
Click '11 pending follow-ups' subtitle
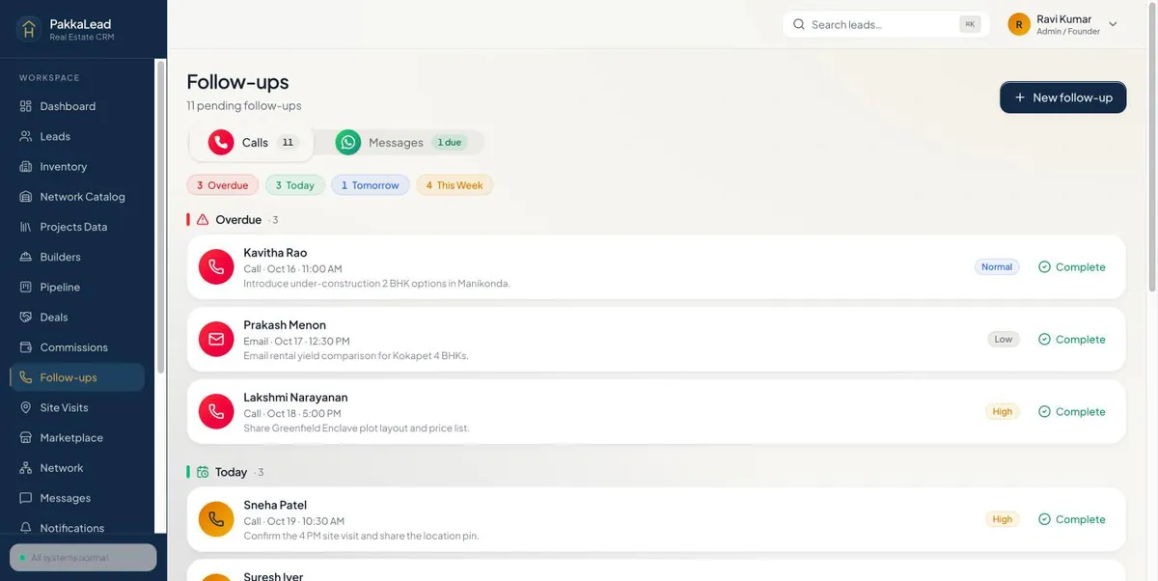tap(244, 105)
